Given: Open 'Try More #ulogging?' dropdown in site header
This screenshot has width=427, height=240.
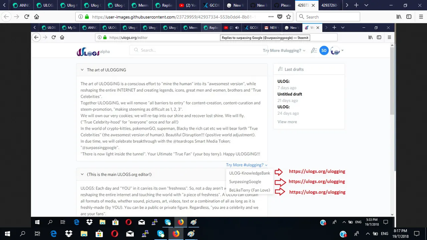Looking at the screenshot, I should point(284,51).
